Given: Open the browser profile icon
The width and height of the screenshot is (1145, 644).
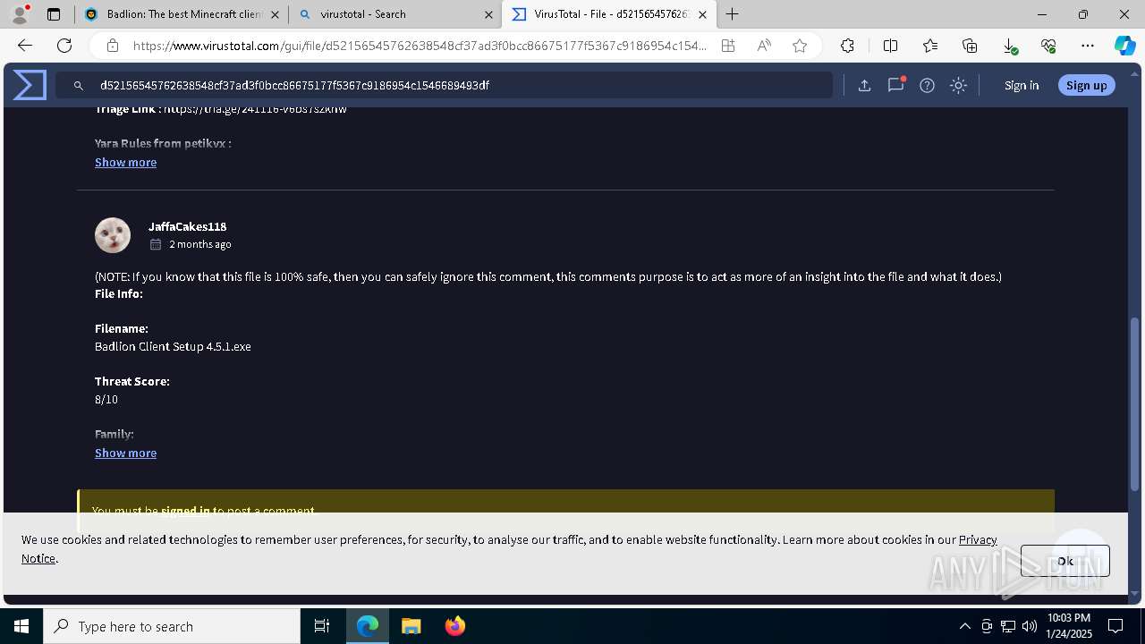Looking at the screenshot, I should click(20, 14).
